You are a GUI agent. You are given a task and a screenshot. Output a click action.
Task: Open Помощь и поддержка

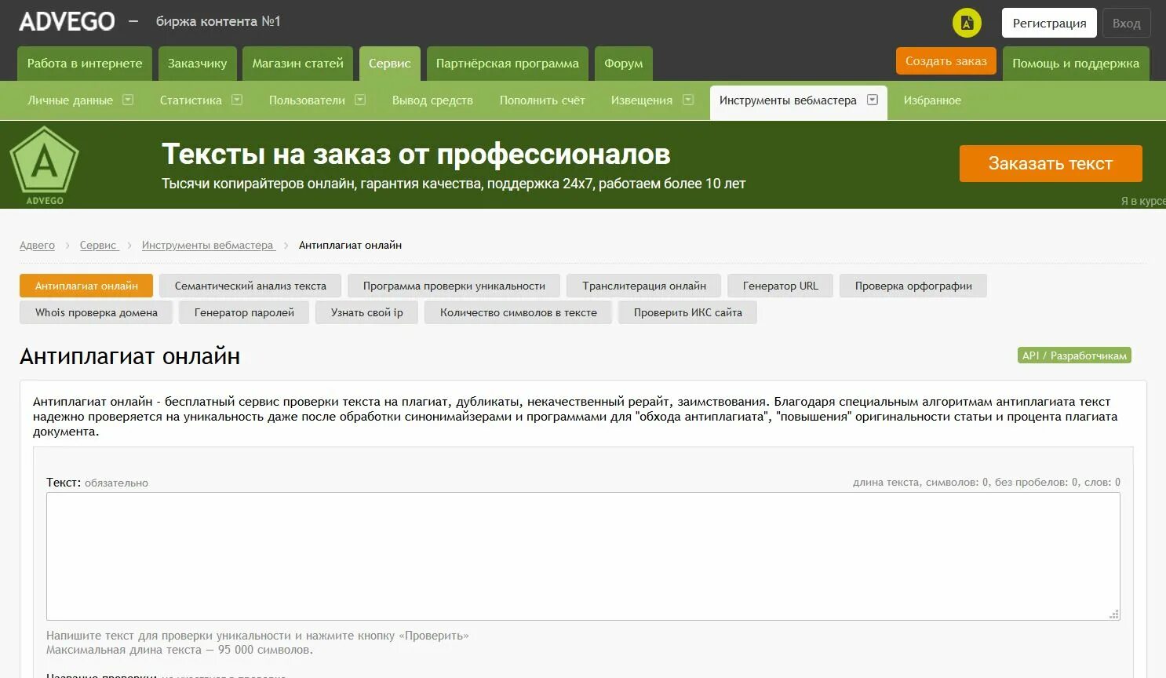tap(1076, 64)
